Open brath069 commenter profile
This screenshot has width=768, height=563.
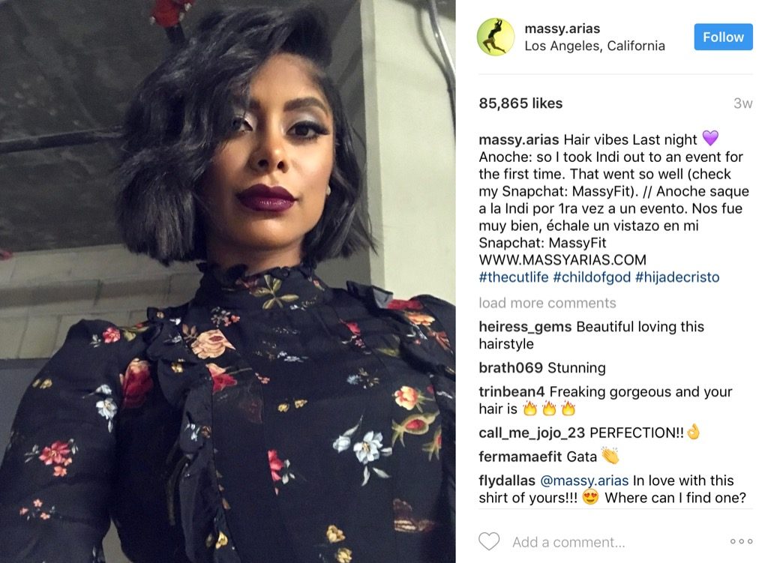[x=511, y=367]
